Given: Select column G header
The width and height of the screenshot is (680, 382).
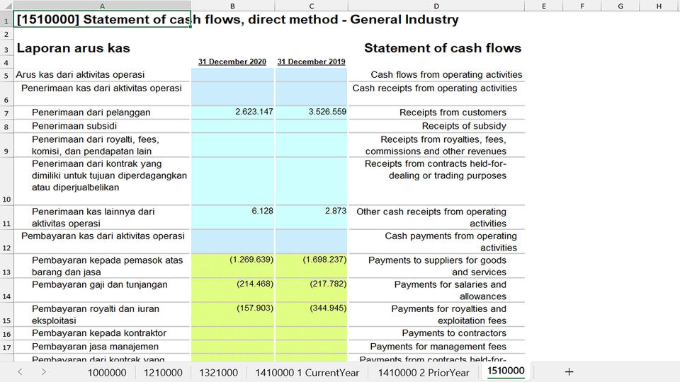Looking at the screenshot, I should 620,6.
